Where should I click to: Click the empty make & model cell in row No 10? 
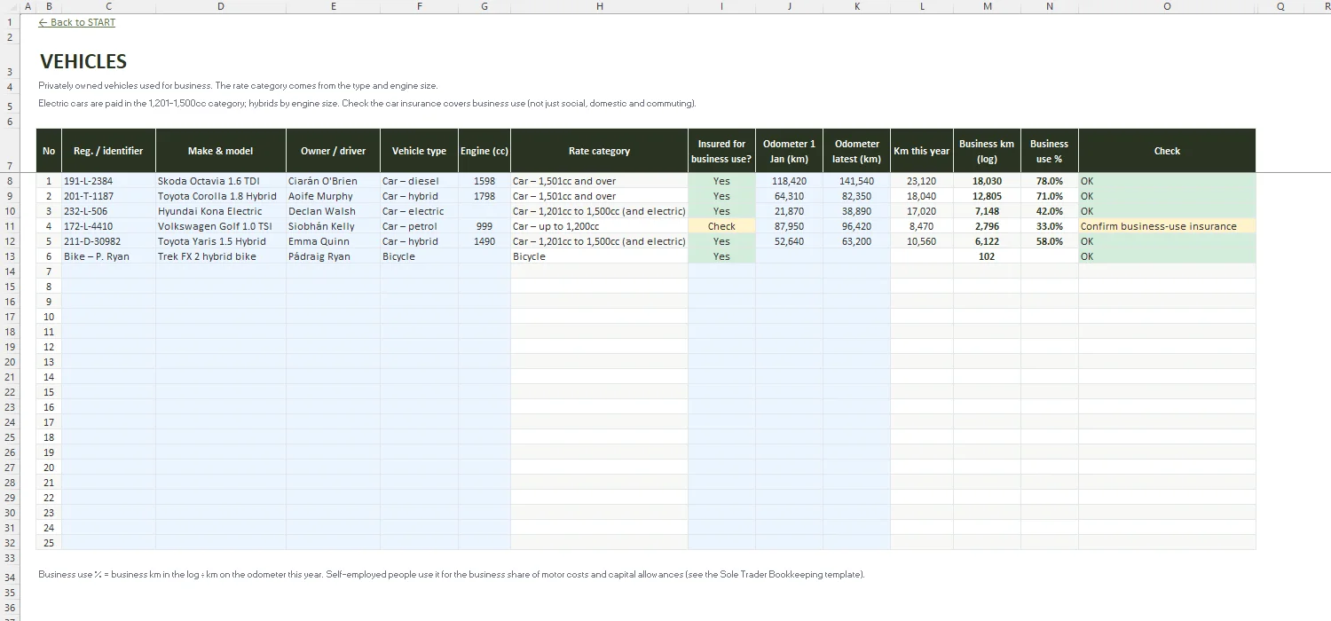coord(221,317)
